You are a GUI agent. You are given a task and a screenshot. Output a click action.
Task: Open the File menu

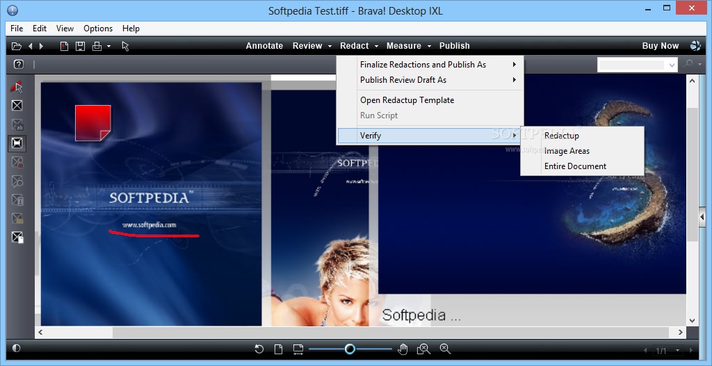pyautogui.click(x=17, y=29)
